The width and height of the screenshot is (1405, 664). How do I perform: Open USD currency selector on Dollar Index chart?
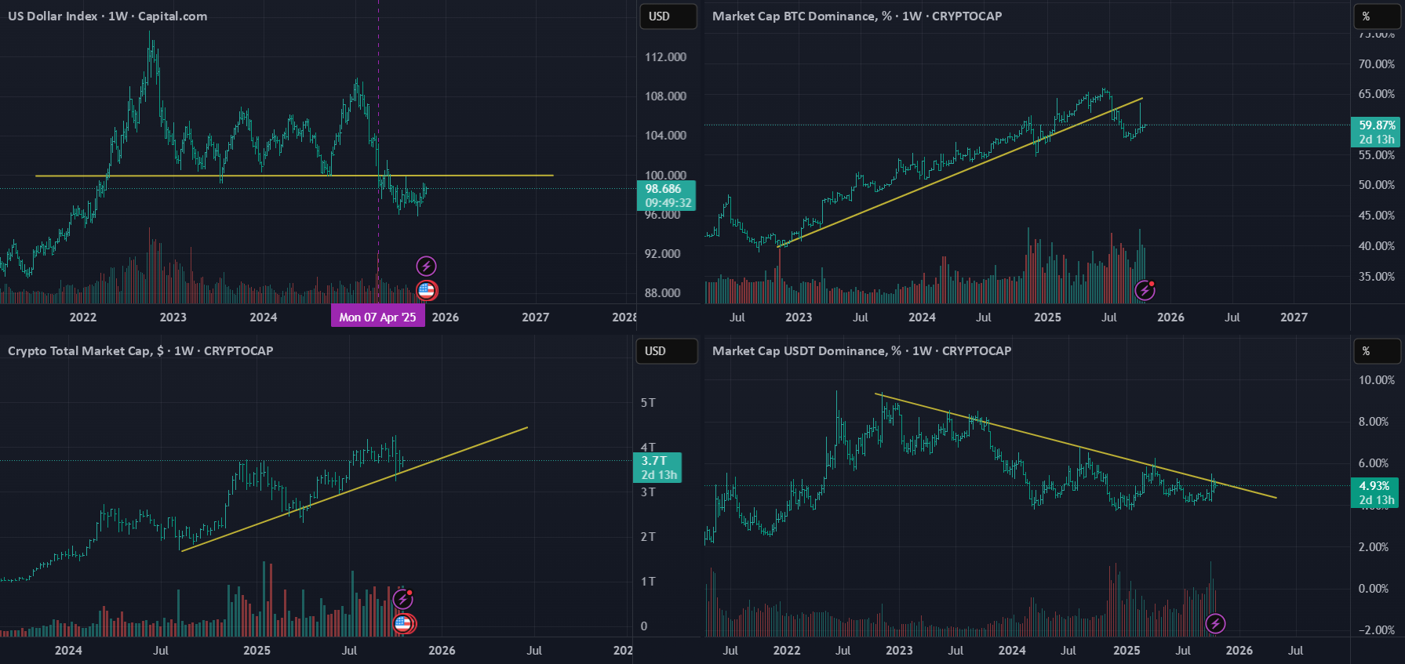click(668, 16)
